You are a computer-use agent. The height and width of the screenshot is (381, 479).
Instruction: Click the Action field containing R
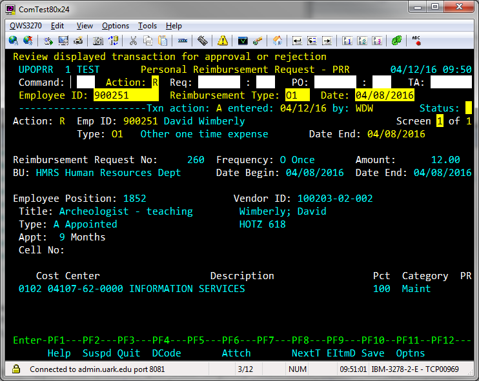(x=155, y=82)
